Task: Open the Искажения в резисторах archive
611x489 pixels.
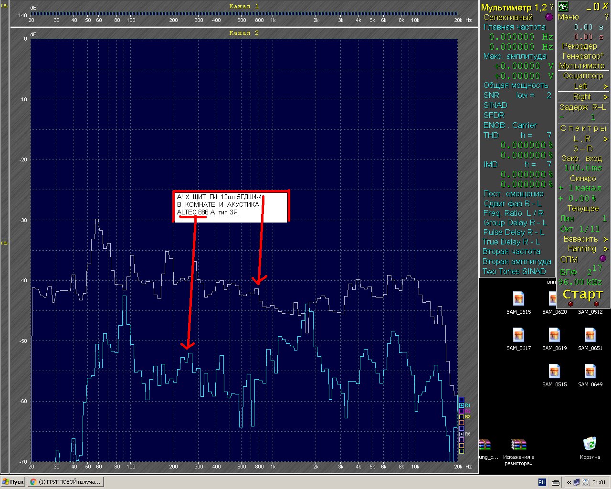Action: pos(518,445)
